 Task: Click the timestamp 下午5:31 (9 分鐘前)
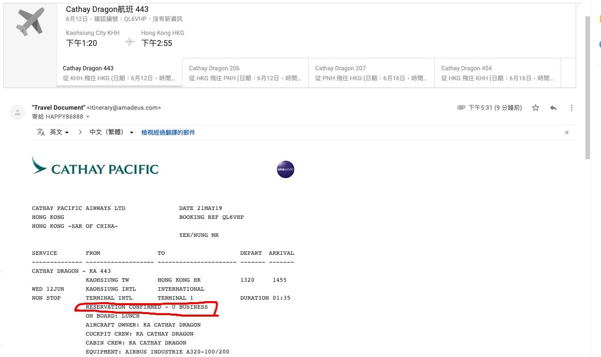point(495,108)
